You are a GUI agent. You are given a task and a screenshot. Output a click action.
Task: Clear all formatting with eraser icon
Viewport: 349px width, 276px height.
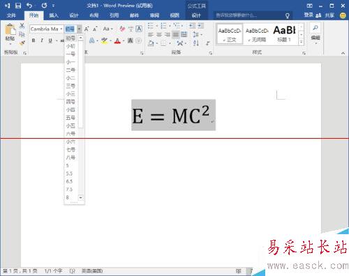click(122, 29)
